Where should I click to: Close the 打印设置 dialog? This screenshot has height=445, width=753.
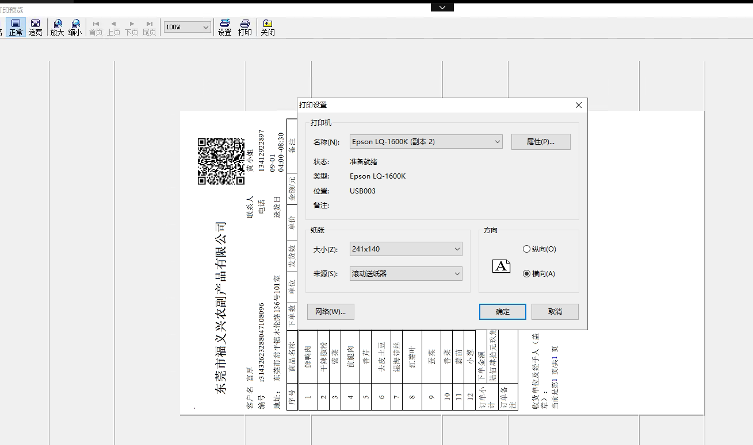point(579,105)
